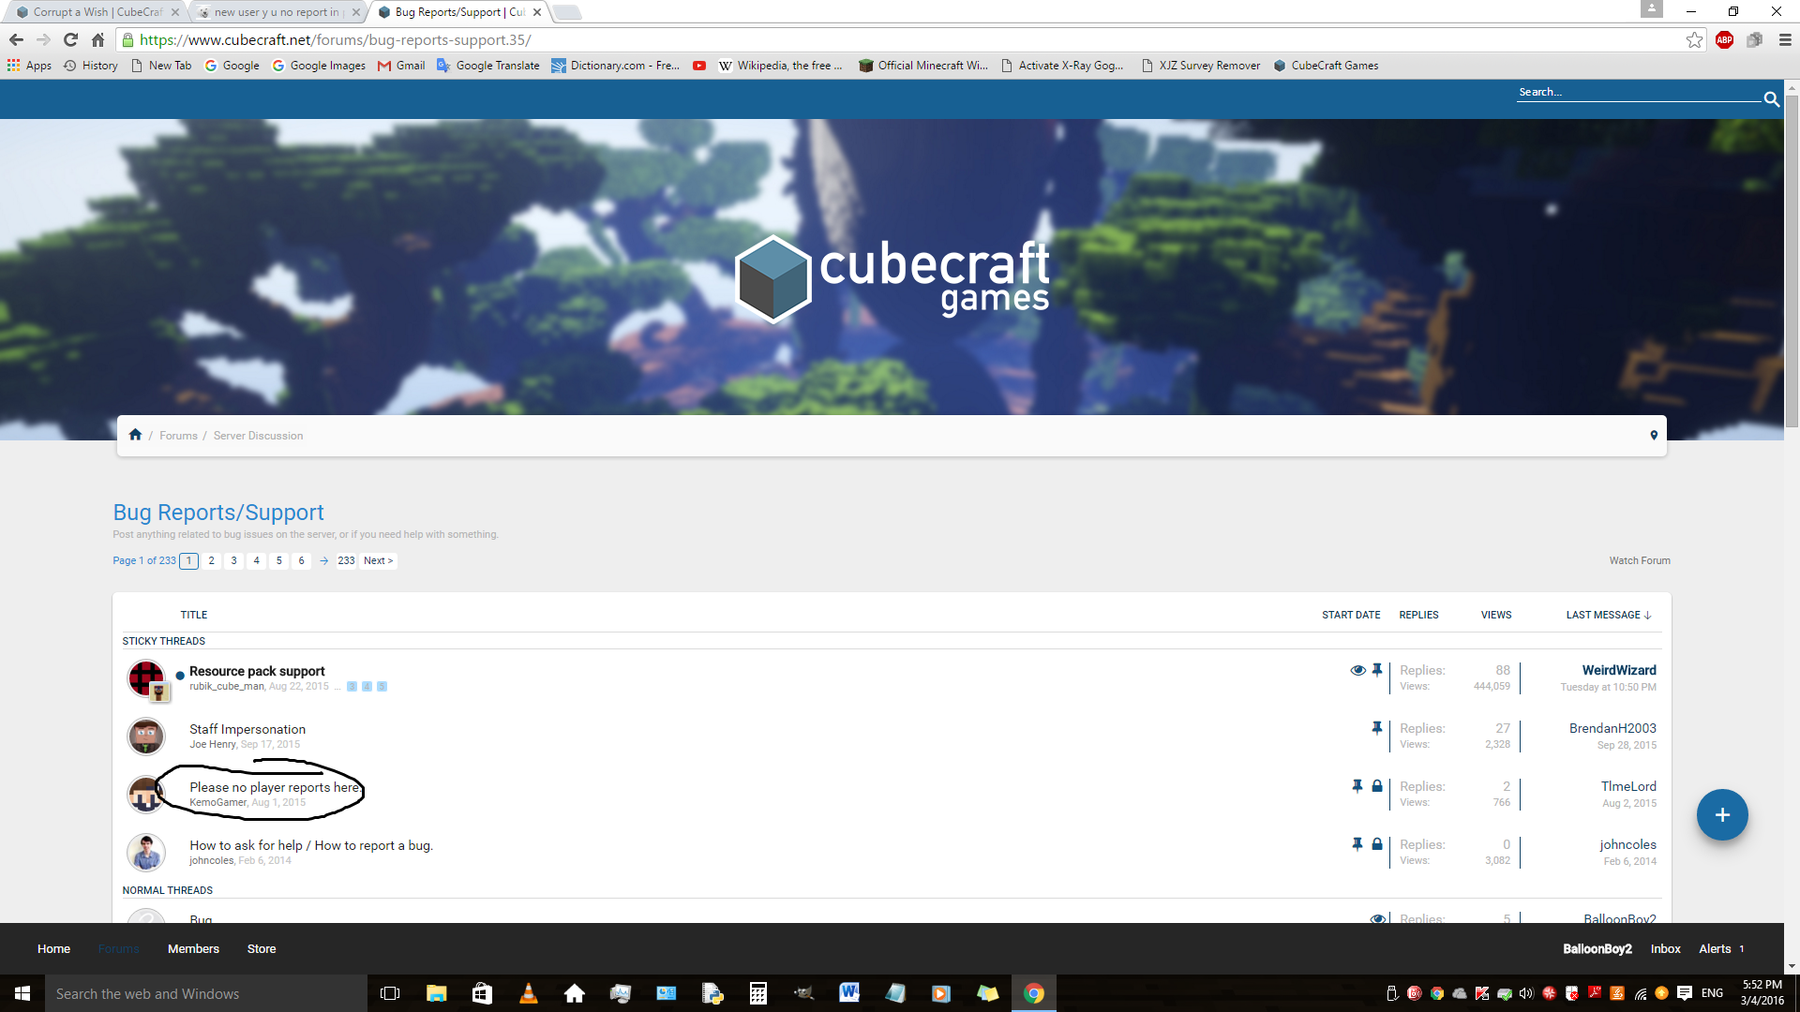This screenshot has height=1012, width=1800.
Task: Open Joe Henry's avatar on Staff Impersonation
Action: click(146, 737)
